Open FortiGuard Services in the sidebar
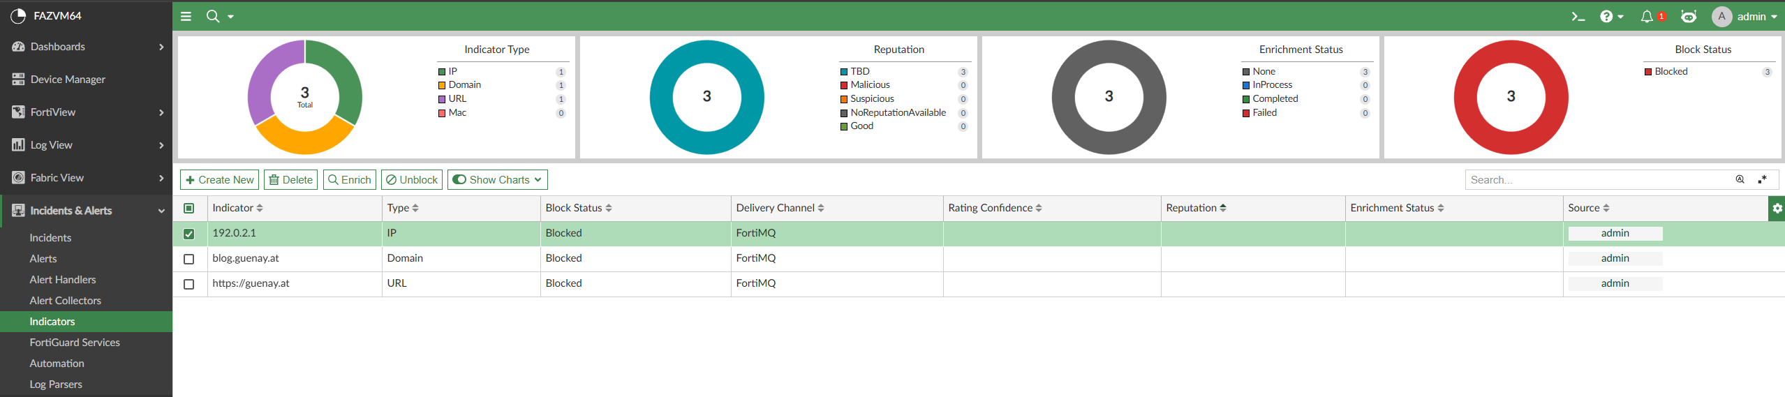1785x397 pixels. [x=75, y=343]
